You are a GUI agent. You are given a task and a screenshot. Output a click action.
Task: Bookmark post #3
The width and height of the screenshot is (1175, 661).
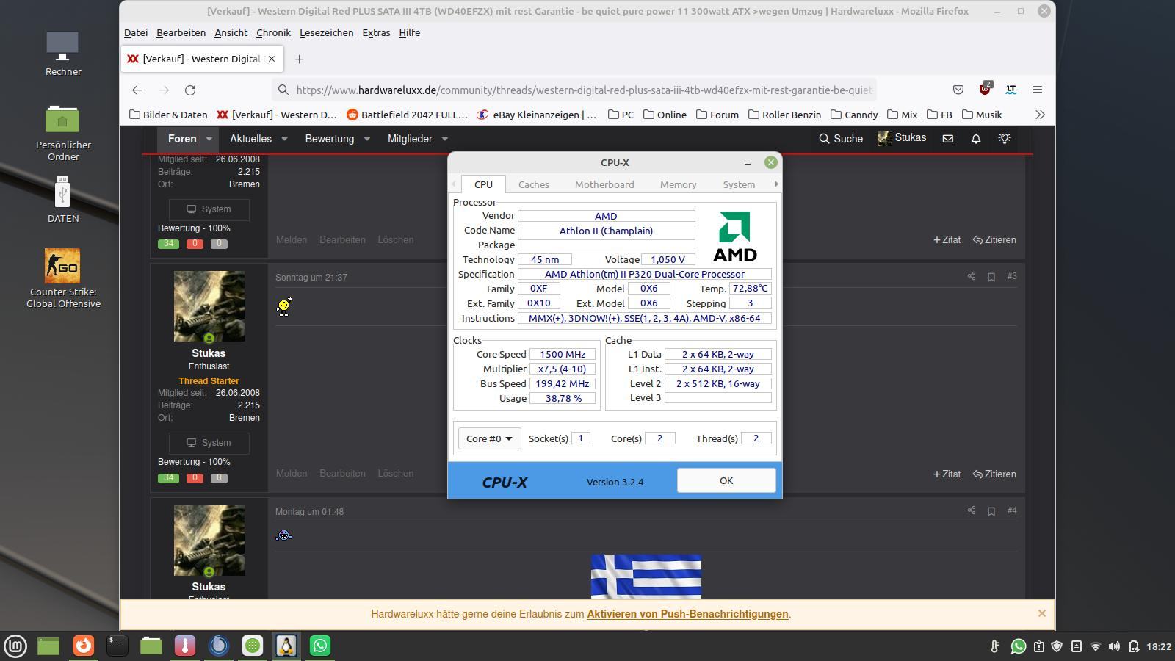tap(991, 277)
